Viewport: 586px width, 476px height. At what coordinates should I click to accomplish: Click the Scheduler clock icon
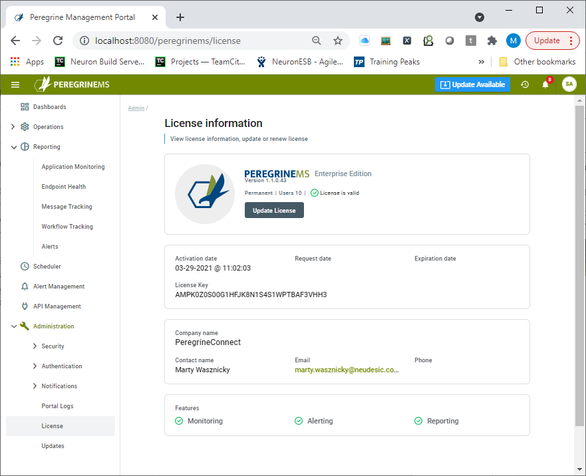(x=25, y=266)
